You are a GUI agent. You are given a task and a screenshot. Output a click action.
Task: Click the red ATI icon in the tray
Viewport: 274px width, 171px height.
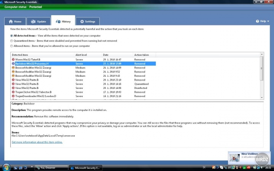point(248,168)
